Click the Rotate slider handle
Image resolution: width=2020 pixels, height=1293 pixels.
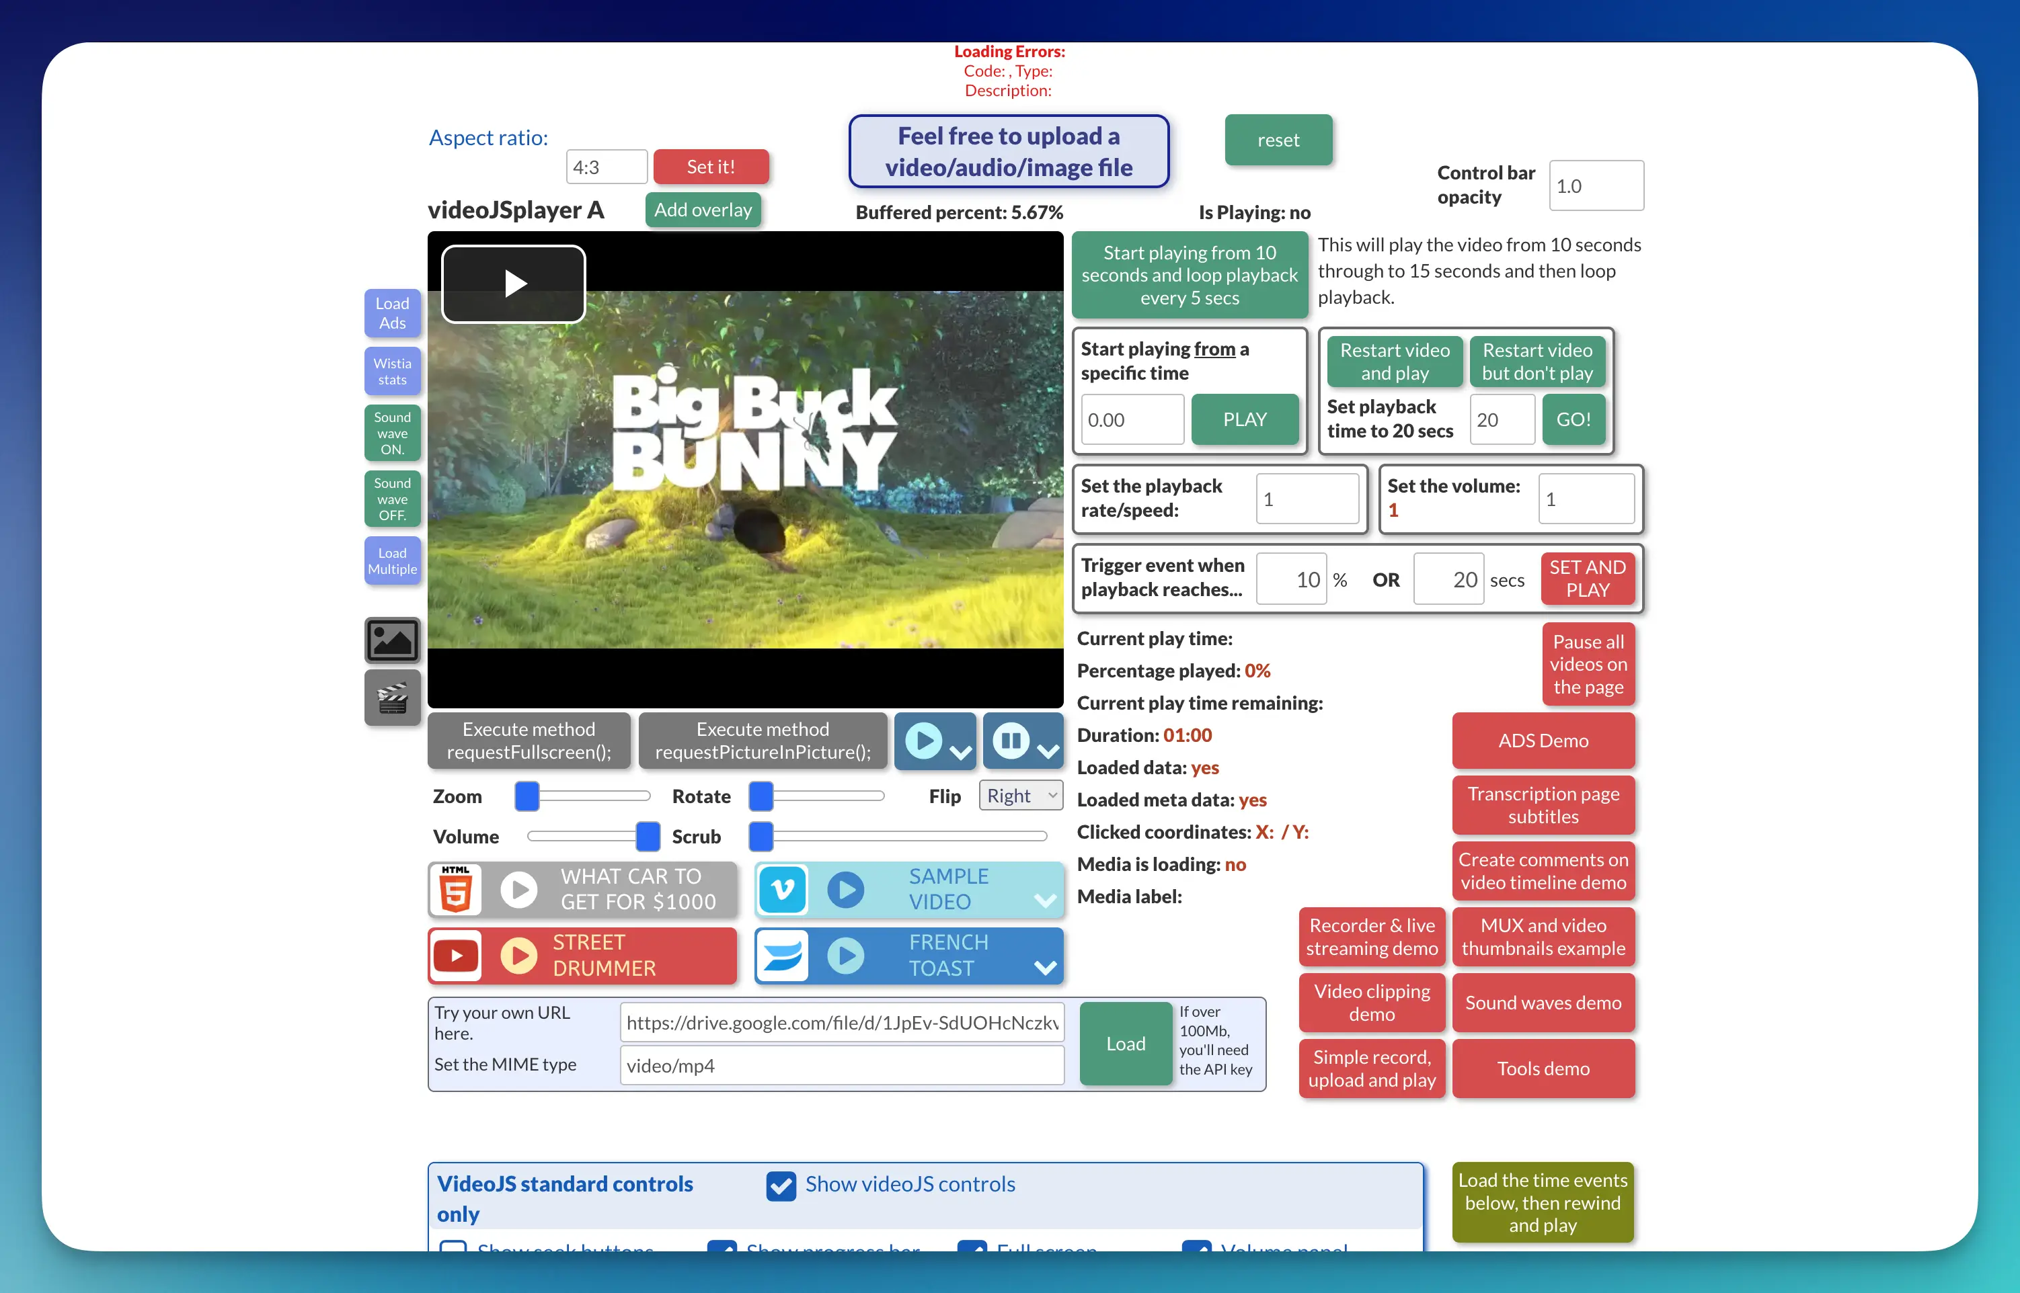761,796
